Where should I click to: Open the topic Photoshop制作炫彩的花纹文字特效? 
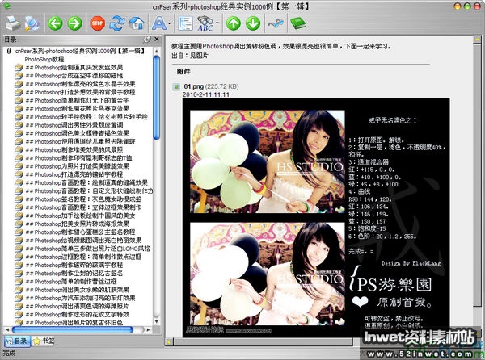pyautogui.click(x=78, y=314)
